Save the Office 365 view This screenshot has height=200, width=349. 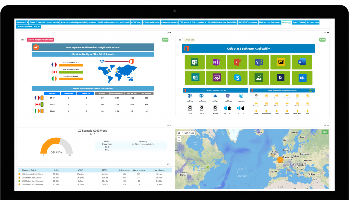point(322,40)
